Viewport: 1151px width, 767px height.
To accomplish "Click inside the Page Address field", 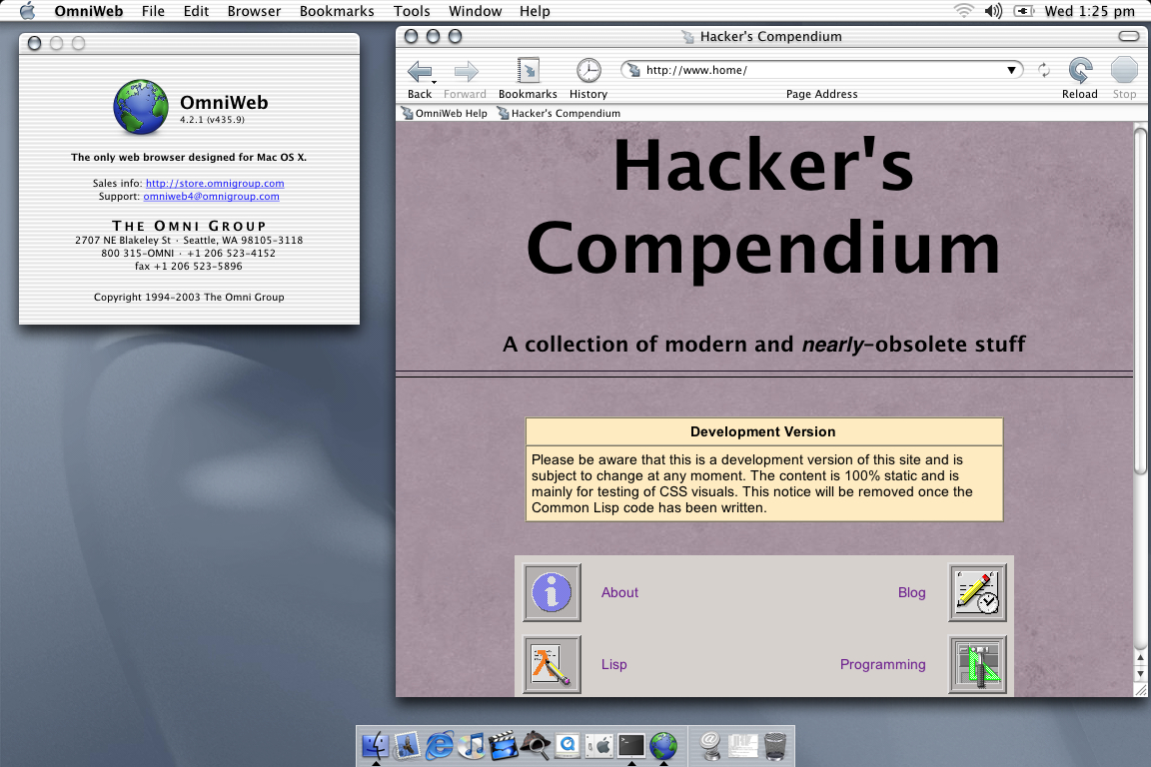I will coord(821,71).
